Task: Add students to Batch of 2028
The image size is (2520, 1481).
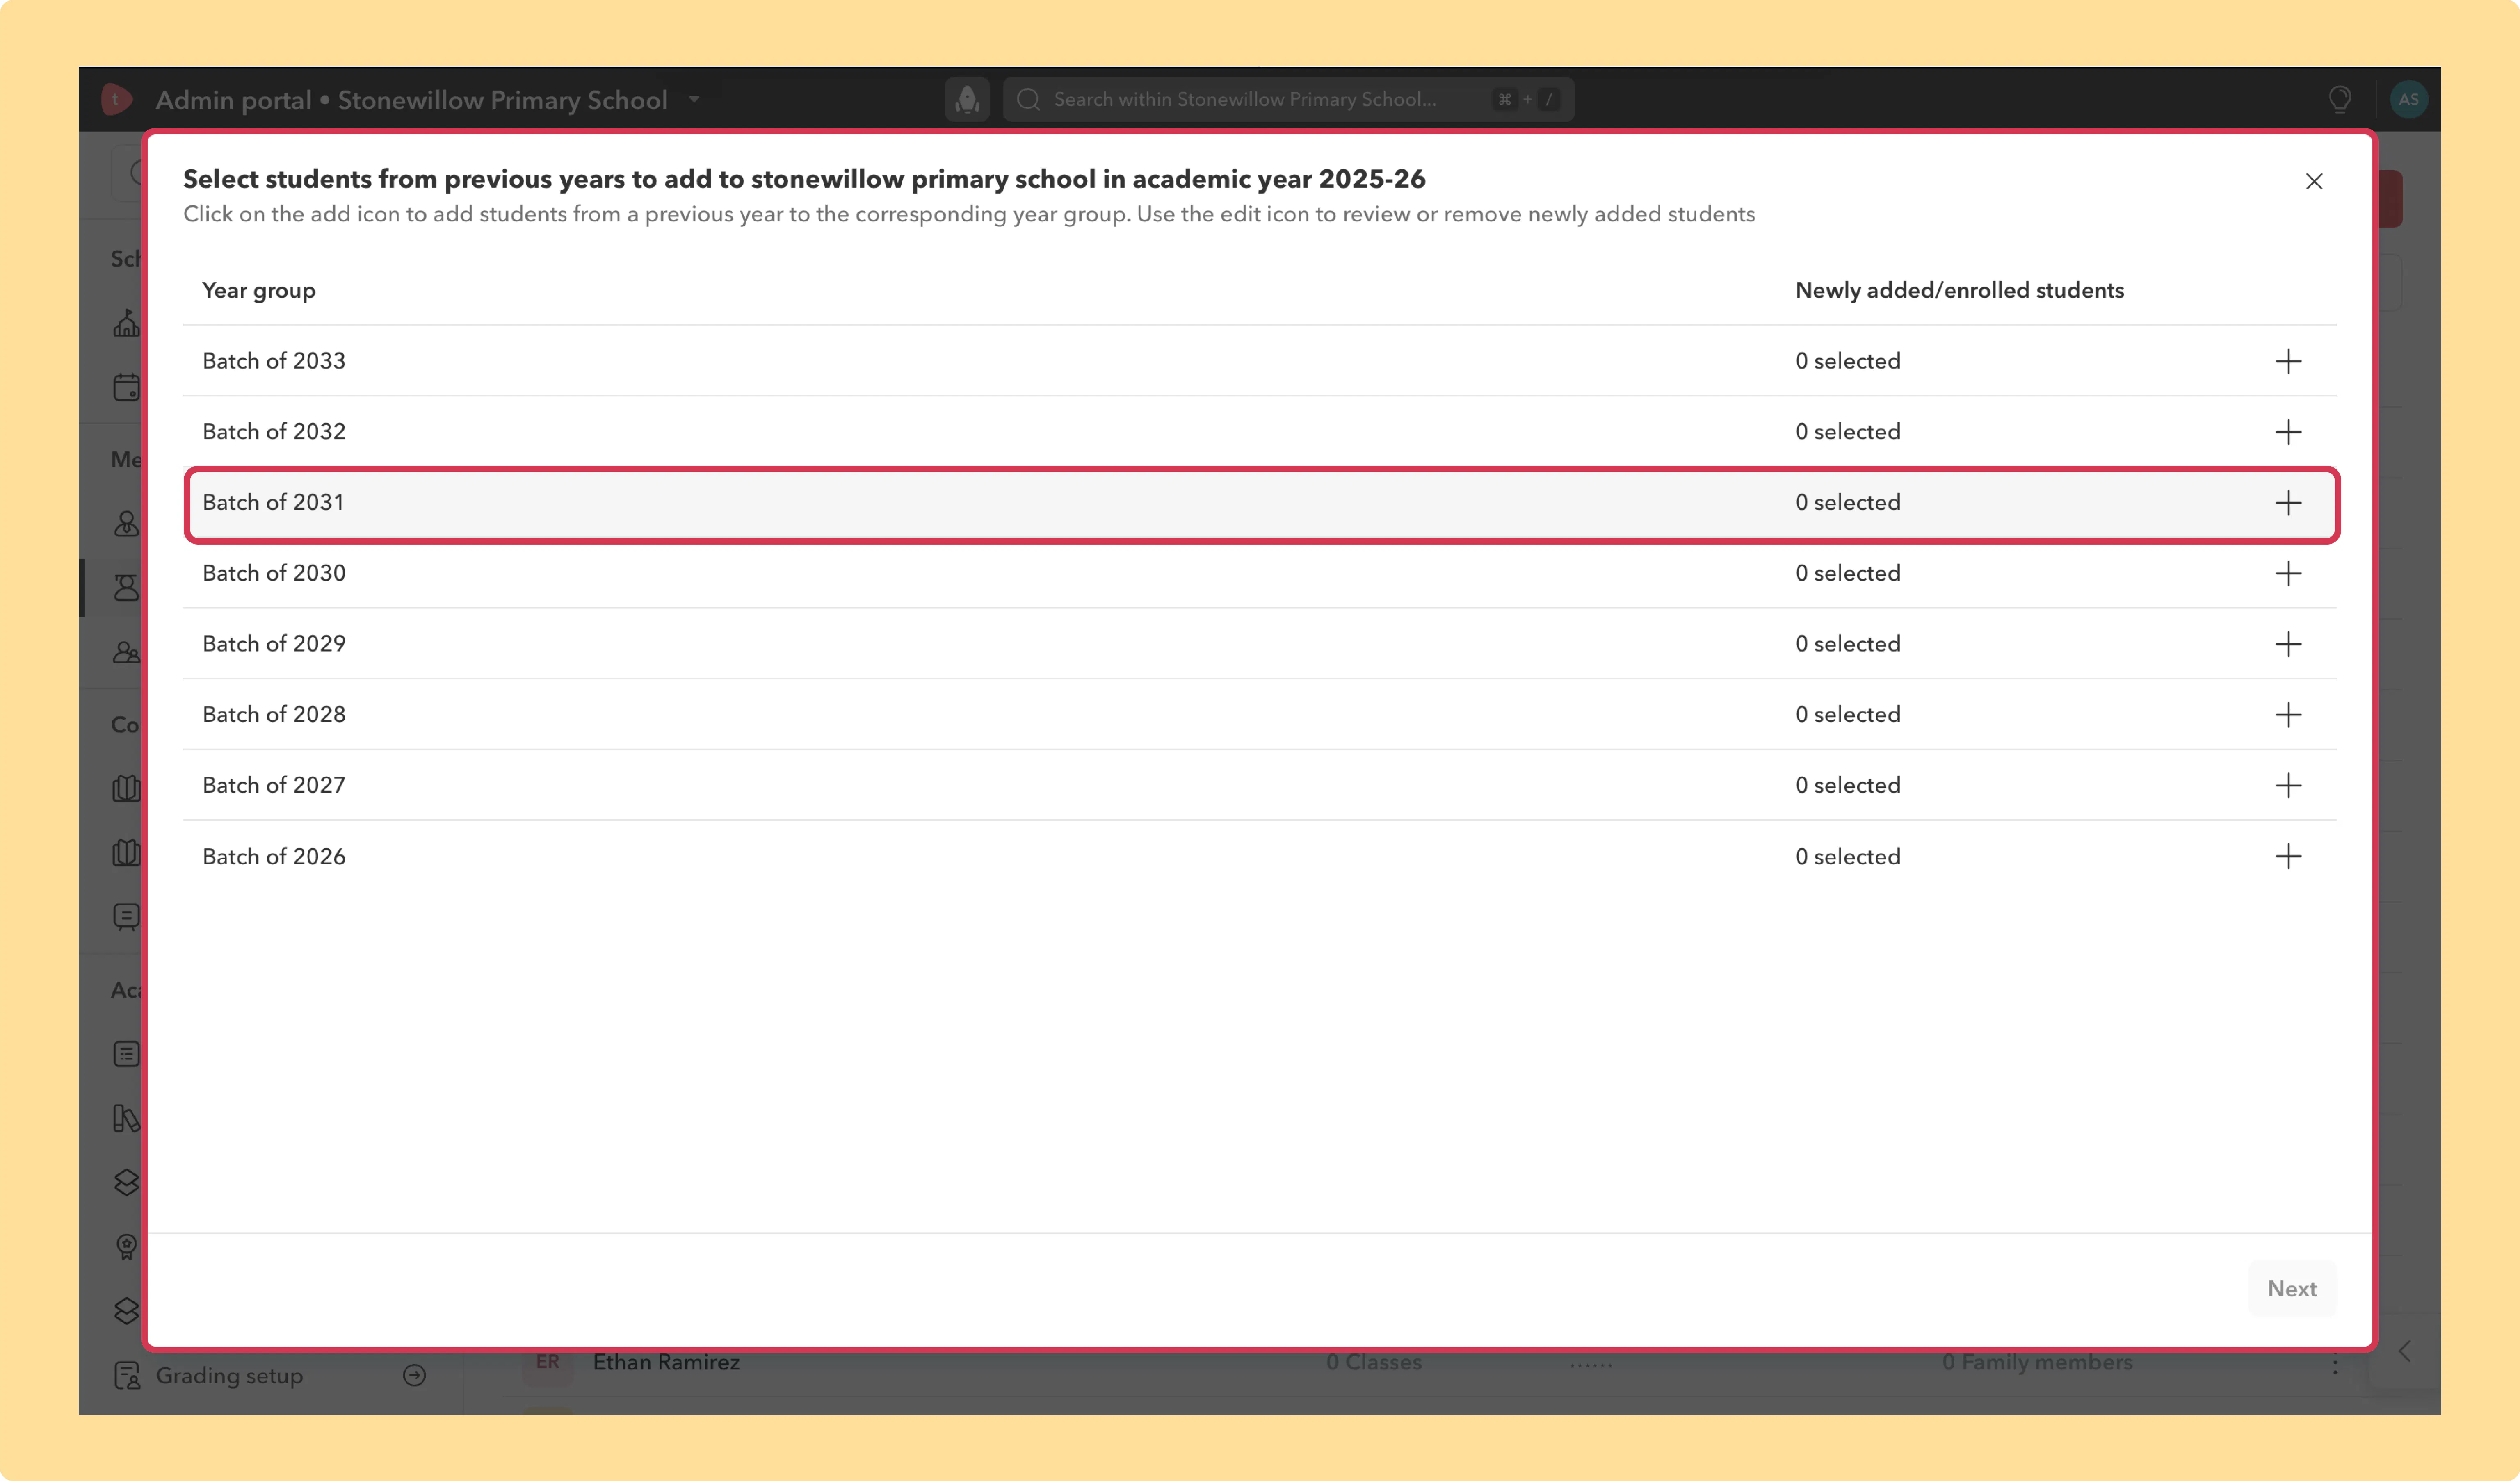Action: point(2288,715)
